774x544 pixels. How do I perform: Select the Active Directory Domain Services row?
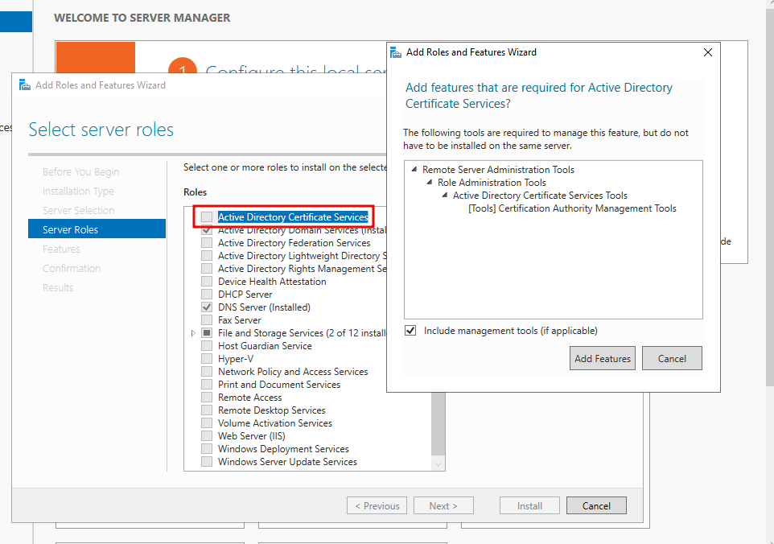pos(302,230)
